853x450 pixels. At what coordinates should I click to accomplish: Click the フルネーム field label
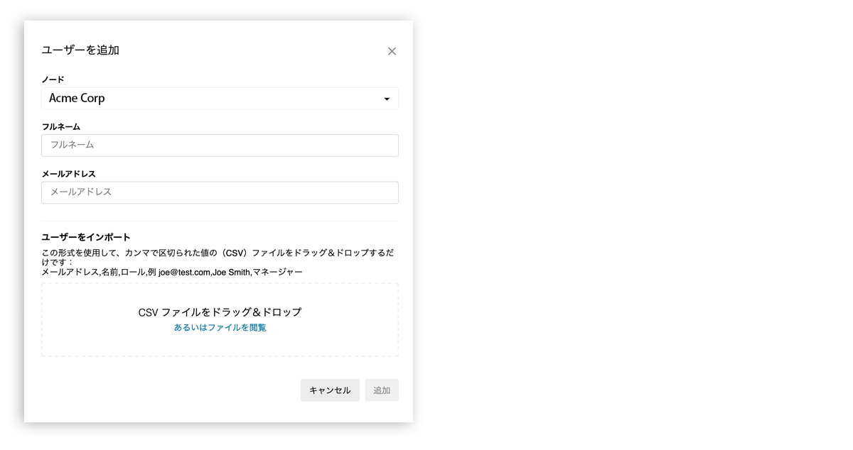pos(60,126)
